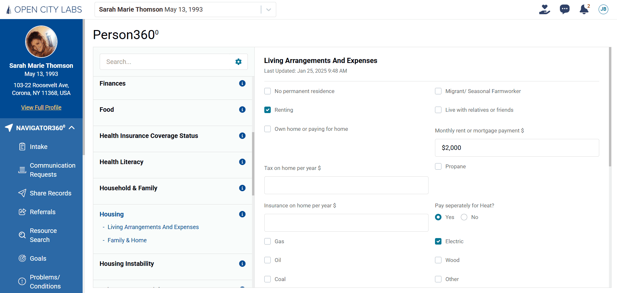This screenshot has height=293, width=617.
Task: Enable the Gas heating checkbox
Action: click(268, 241)
